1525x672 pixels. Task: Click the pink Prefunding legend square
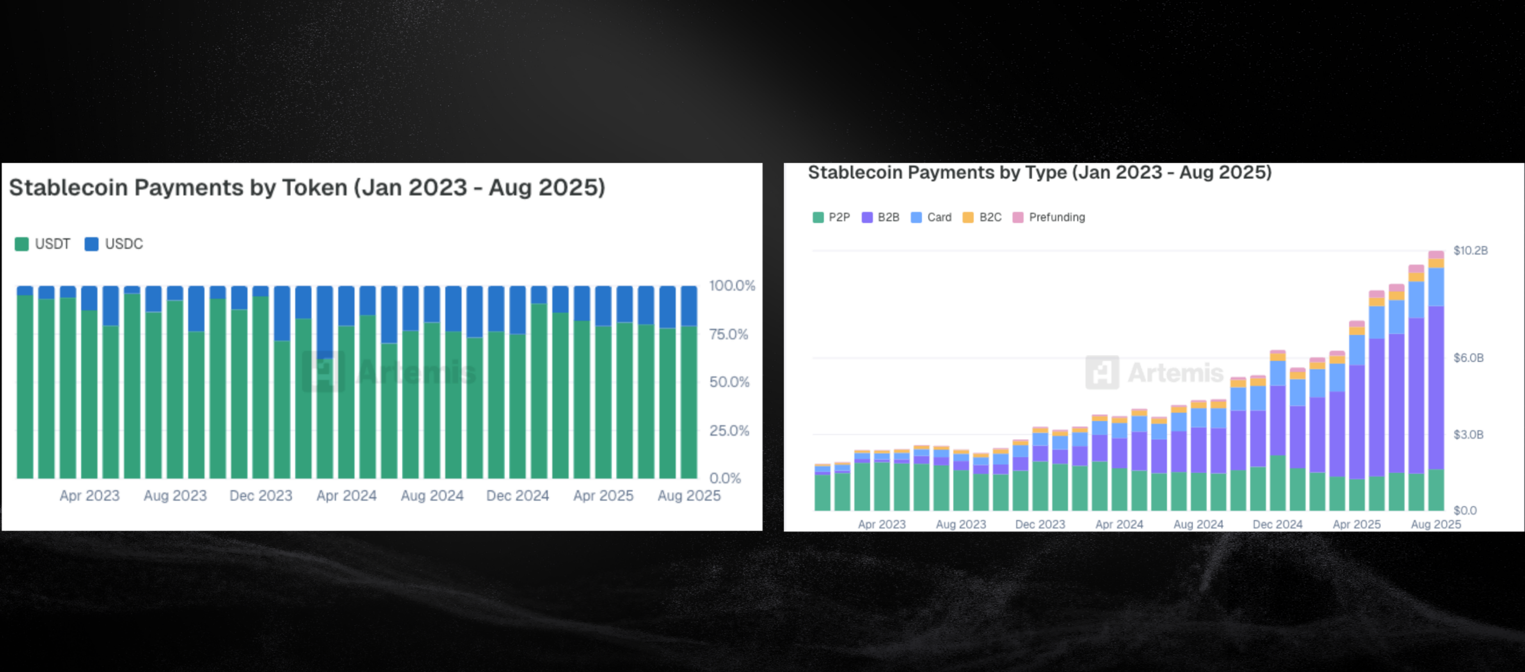[x=1018, y=218]
